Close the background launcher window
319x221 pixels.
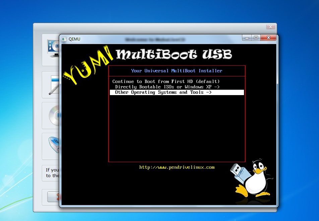tap(270, 27)
